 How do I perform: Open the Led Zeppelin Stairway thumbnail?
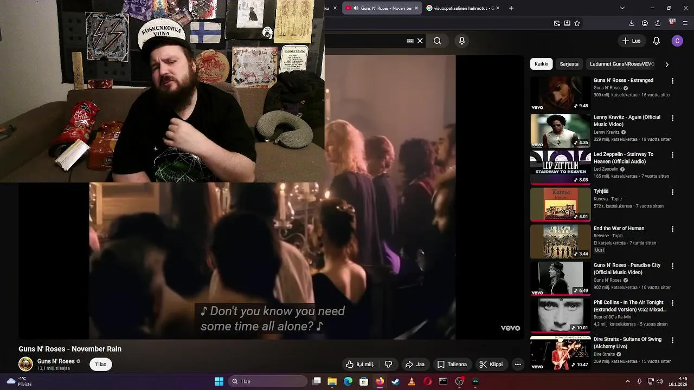(560, 167)
